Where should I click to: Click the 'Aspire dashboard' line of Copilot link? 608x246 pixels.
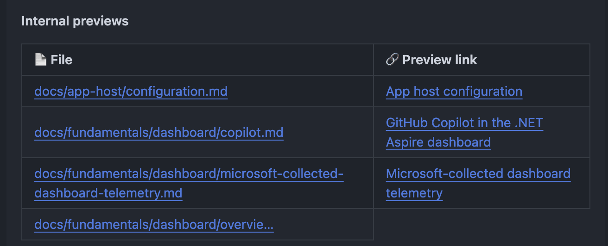[x=438, y=142]
